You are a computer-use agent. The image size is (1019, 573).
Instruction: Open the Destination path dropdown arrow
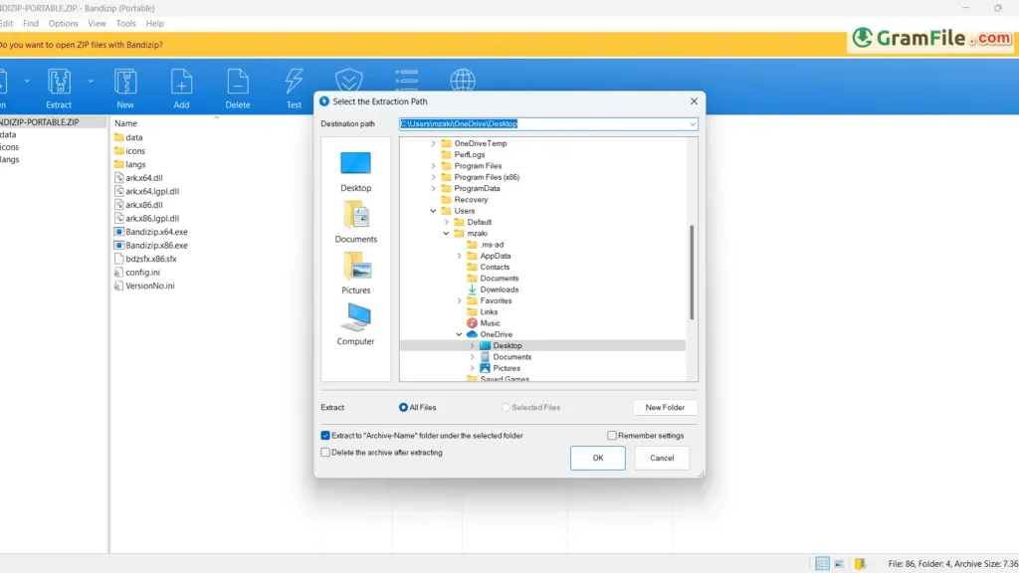[693, 124]
